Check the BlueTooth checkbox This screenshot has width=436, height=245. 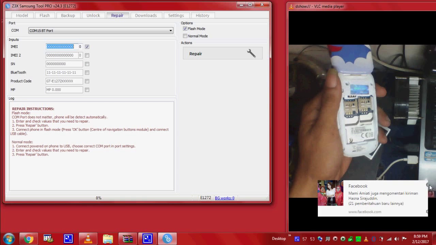coord(87,72)
